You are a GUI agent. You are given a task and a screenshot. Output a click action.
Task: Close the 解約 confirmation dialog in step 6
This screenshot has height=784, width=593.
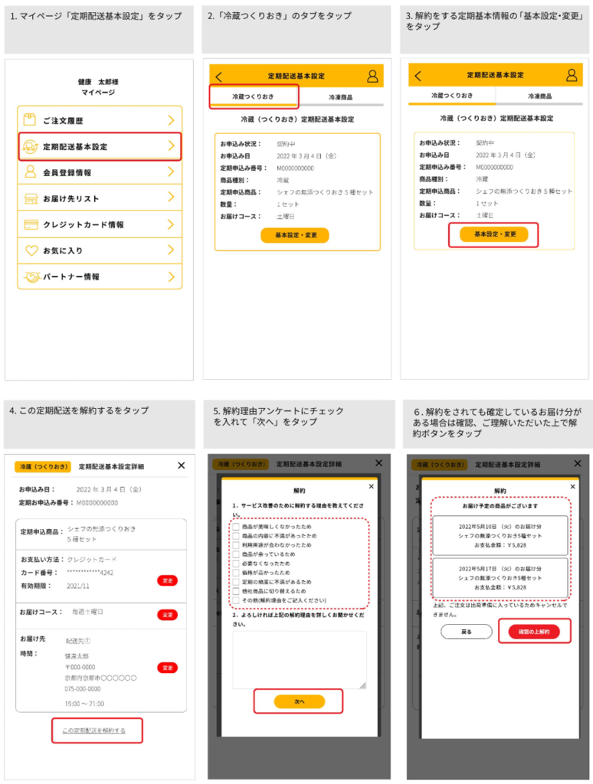click(x=573, y=486)
